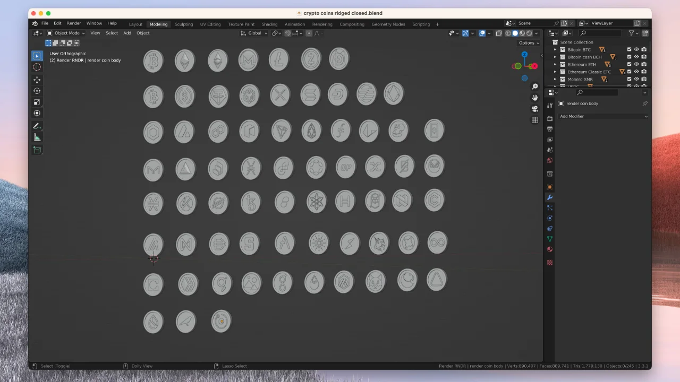
Task: Open the Annotate tool
Action: click(x=37, y=126)
